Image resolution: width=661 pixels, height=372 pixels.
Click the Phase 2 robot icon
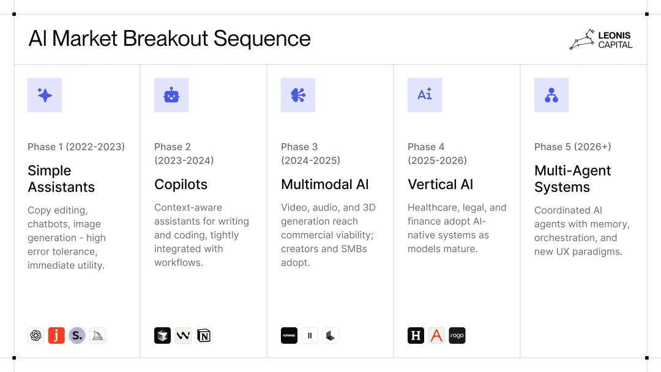click(x=171, y=95)
